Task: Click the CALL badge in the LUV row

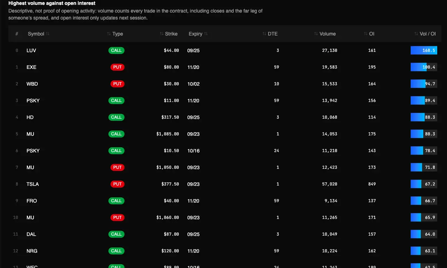Action: pyautogui.click(x=116, y=50)
